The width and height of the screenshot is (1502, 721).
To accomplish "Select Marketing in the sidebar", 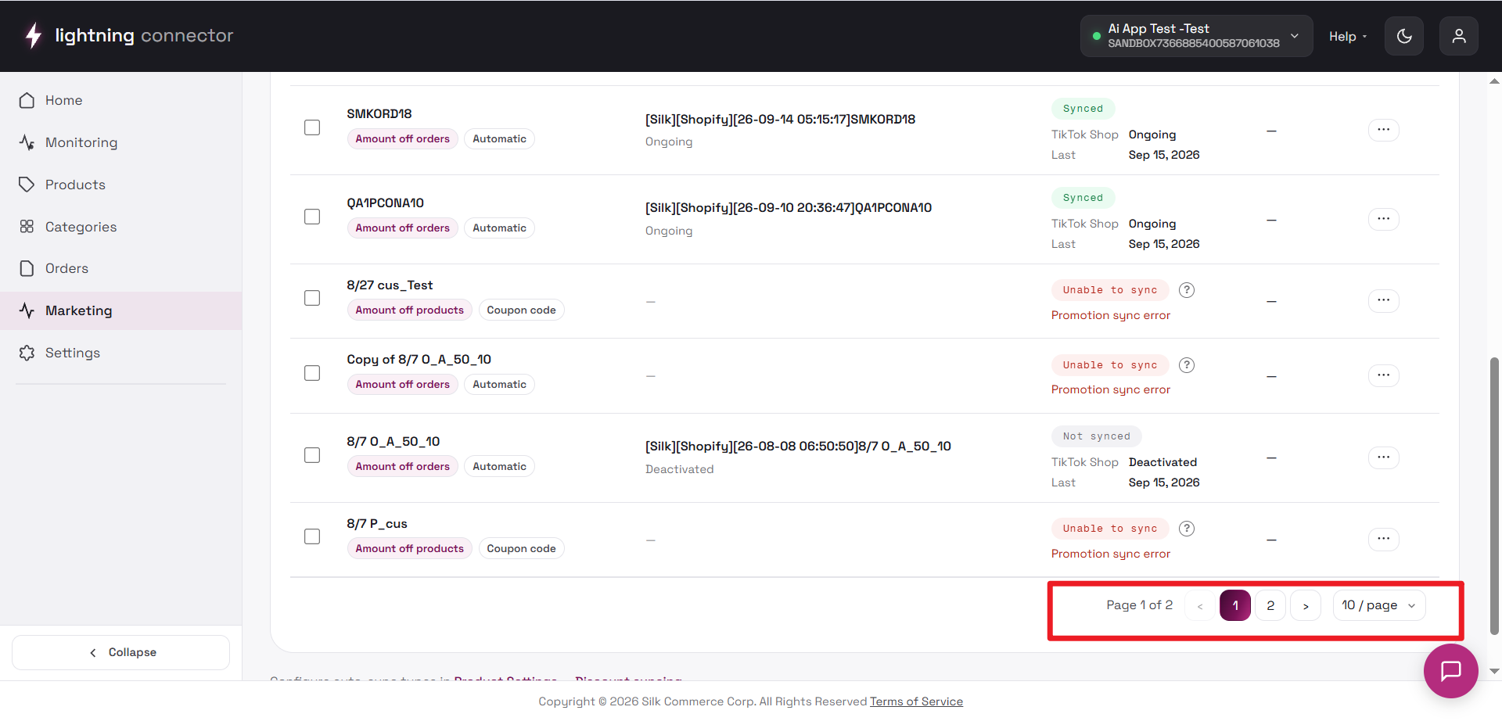I will 121,310.
